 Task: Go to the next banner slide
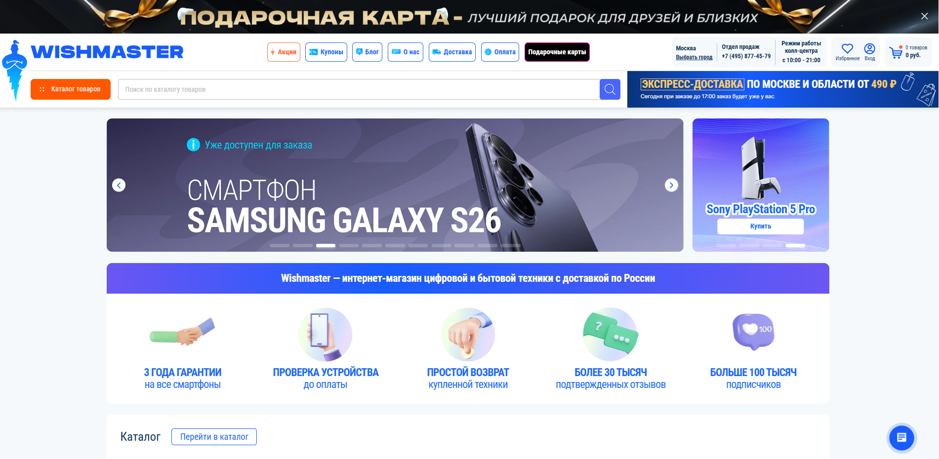(671, 185)
